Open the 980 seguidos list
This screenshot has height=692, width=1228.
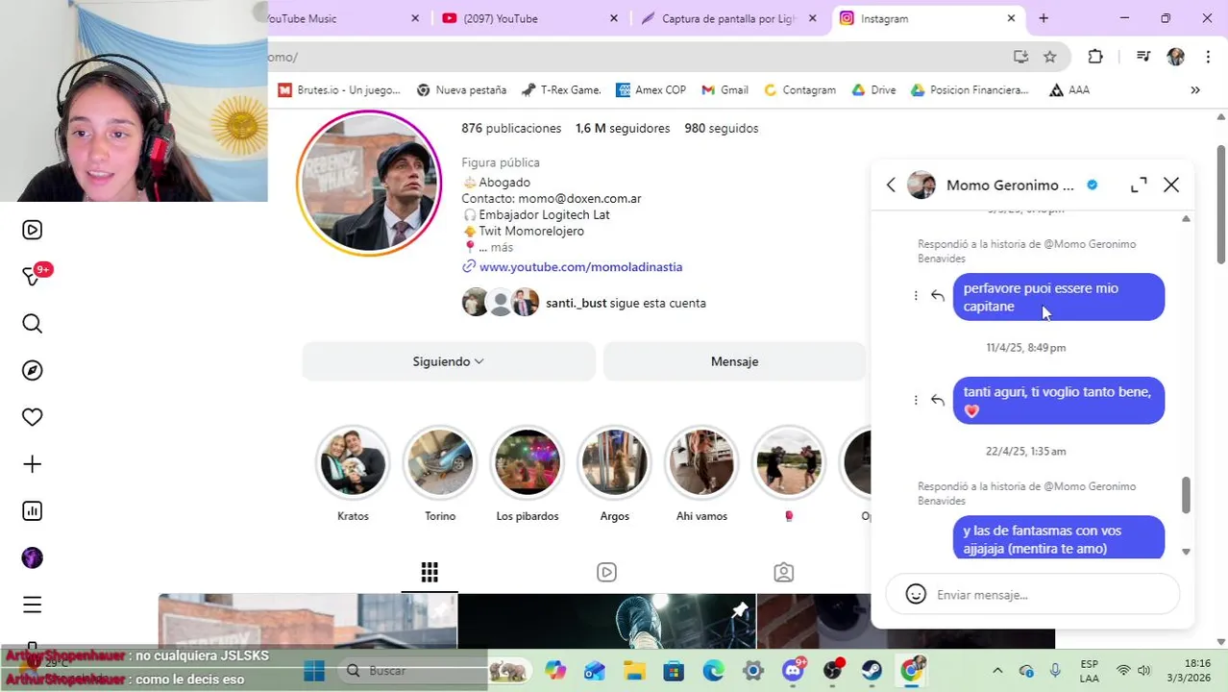(x=722, y=128)
